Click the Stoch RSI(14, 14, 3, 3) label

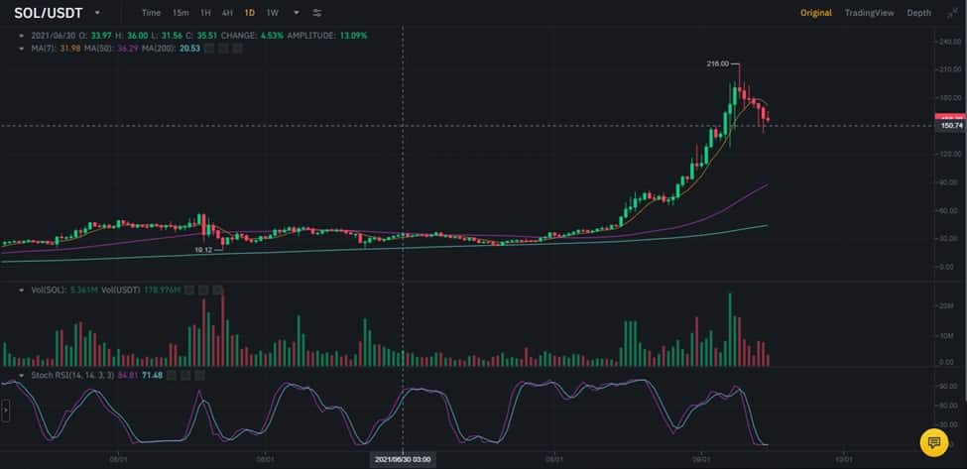click(x=72, y=375)
